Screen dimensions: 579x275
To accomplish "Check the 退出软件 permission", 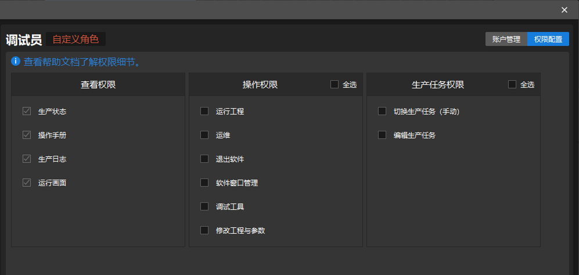I will coord(204,159).
